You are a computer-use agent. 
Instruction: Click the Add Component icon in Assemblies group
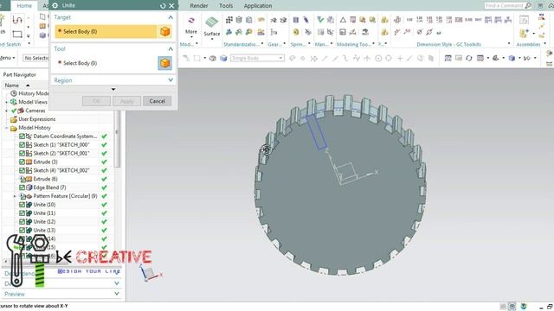coord(523,34)
